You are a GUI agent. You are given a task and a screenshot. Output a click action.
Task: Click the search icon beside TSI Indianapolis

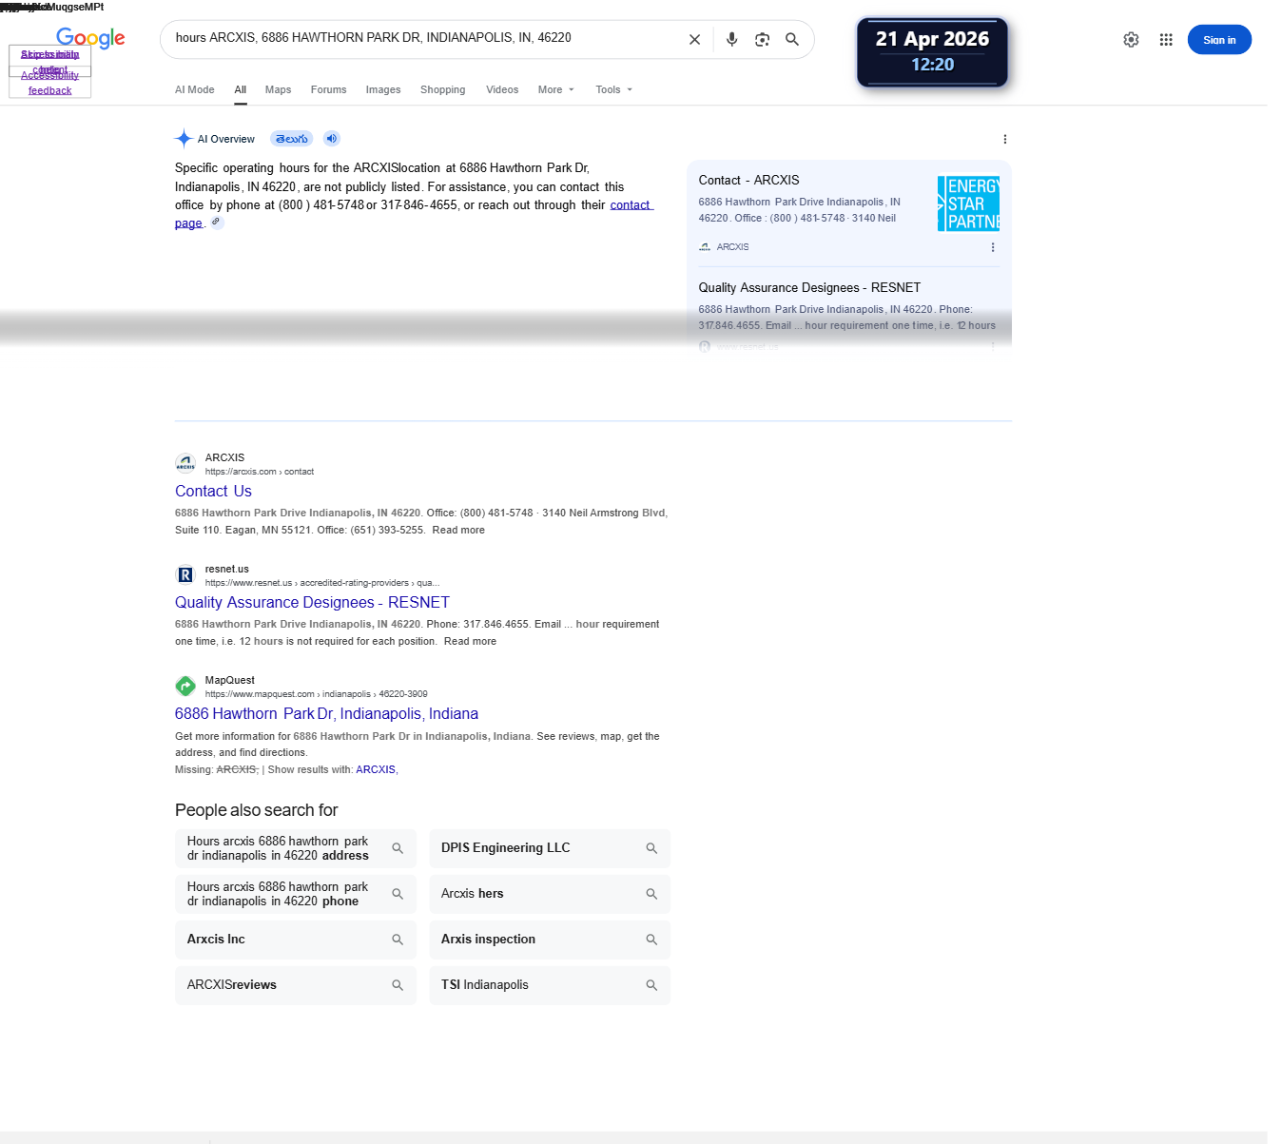651,985
